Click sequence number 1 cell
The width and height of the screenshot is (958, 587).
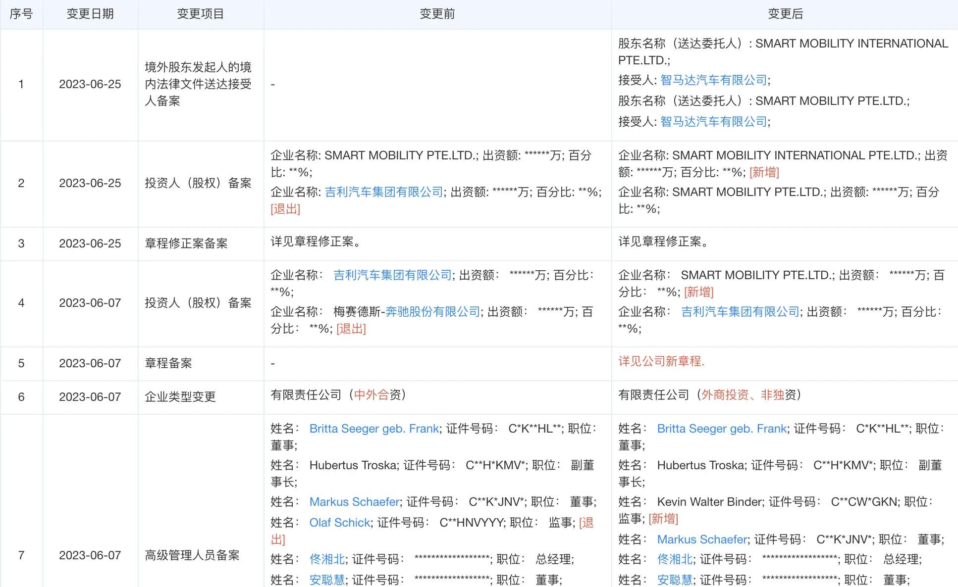(x=21, y=84)
